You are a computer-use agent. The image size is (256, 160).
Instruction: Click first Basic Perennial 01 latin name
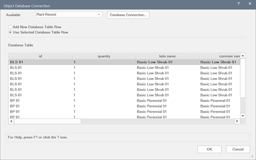[151, 101]
